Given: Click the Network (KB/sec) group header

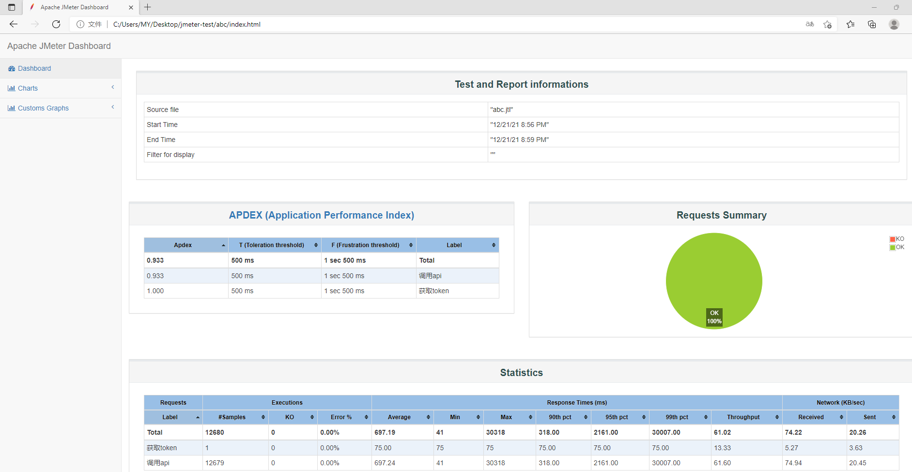Looking at the screenshot, I should (x=841, y=403).
